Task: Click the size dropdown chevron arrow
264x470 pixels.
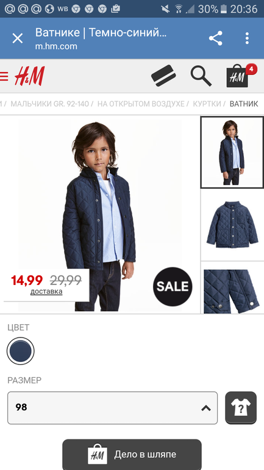Action: click(x=206, y=408)
